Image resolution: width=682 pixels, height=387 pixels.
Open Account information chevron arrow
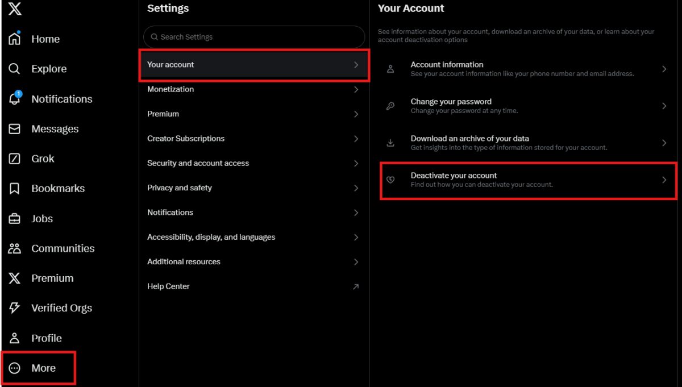664,69
